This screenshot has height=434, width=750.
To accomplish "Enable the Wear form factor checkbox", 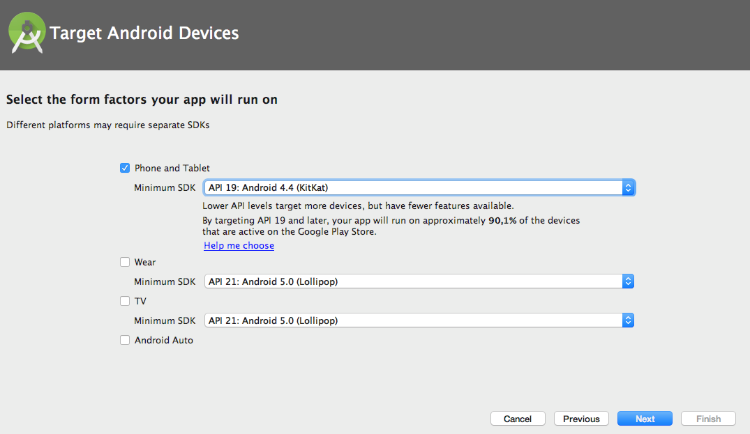I will [125, 263].
